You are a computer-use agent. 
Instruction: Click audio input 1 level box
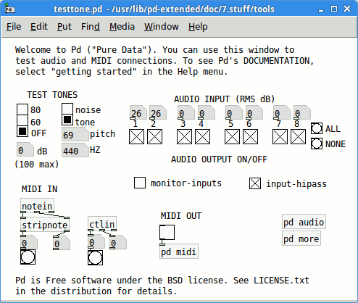138,112
